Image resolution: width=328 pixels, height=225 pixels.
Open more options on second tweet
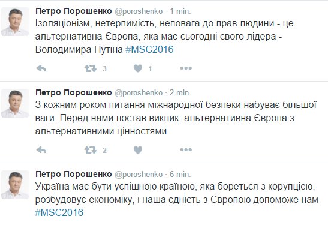coord(186,149)
